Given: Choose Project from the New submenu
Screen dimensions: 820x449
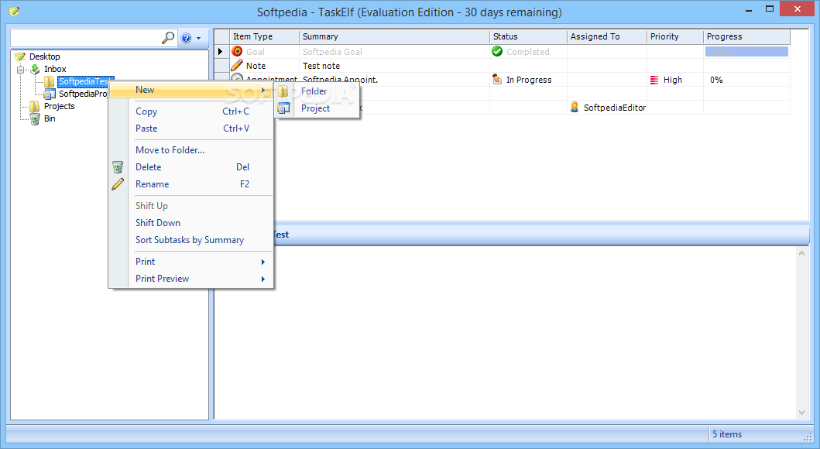Looking at the screenshot, I should coord(317,108).
